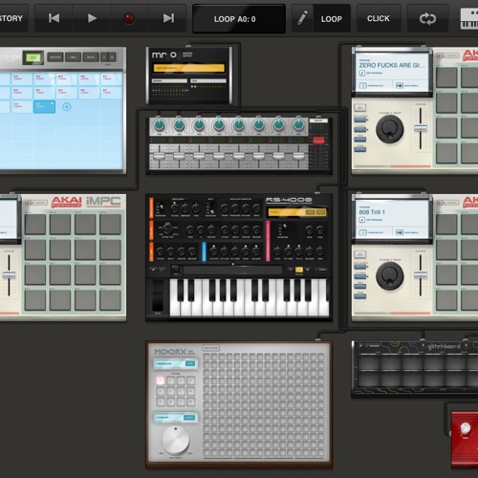Screen dimensions: 478x478
Task: Start playback with the Play button
Action: pyautogui.click(x=92, y=18)
